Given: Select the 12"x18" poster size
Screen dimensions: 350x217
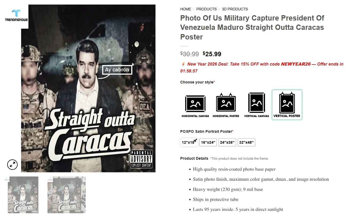Looking at the screenshot, I should tap(189, 142).
